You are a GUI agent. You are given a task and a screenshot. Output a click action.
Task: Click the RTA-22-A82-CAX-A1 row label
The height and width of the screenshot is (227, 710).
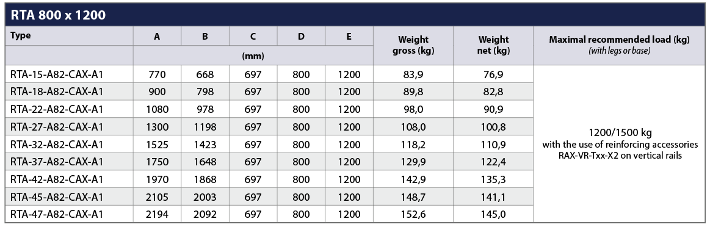(57, 109)
